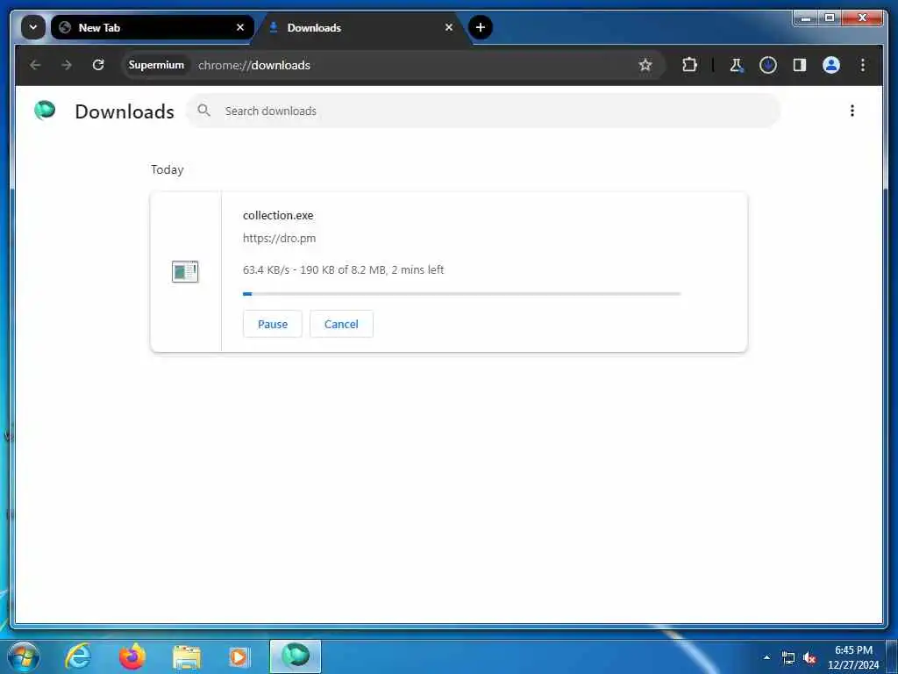Click the Supermium taskbar button
Image resolution: width=898 pixels, height=674 pixels.
coord(296,656)
